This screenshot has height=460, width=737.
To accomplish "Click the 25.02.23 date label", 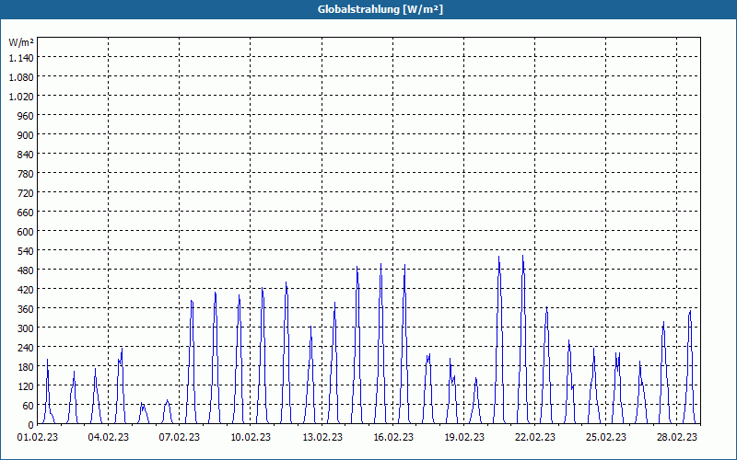I will coord(606,438).
